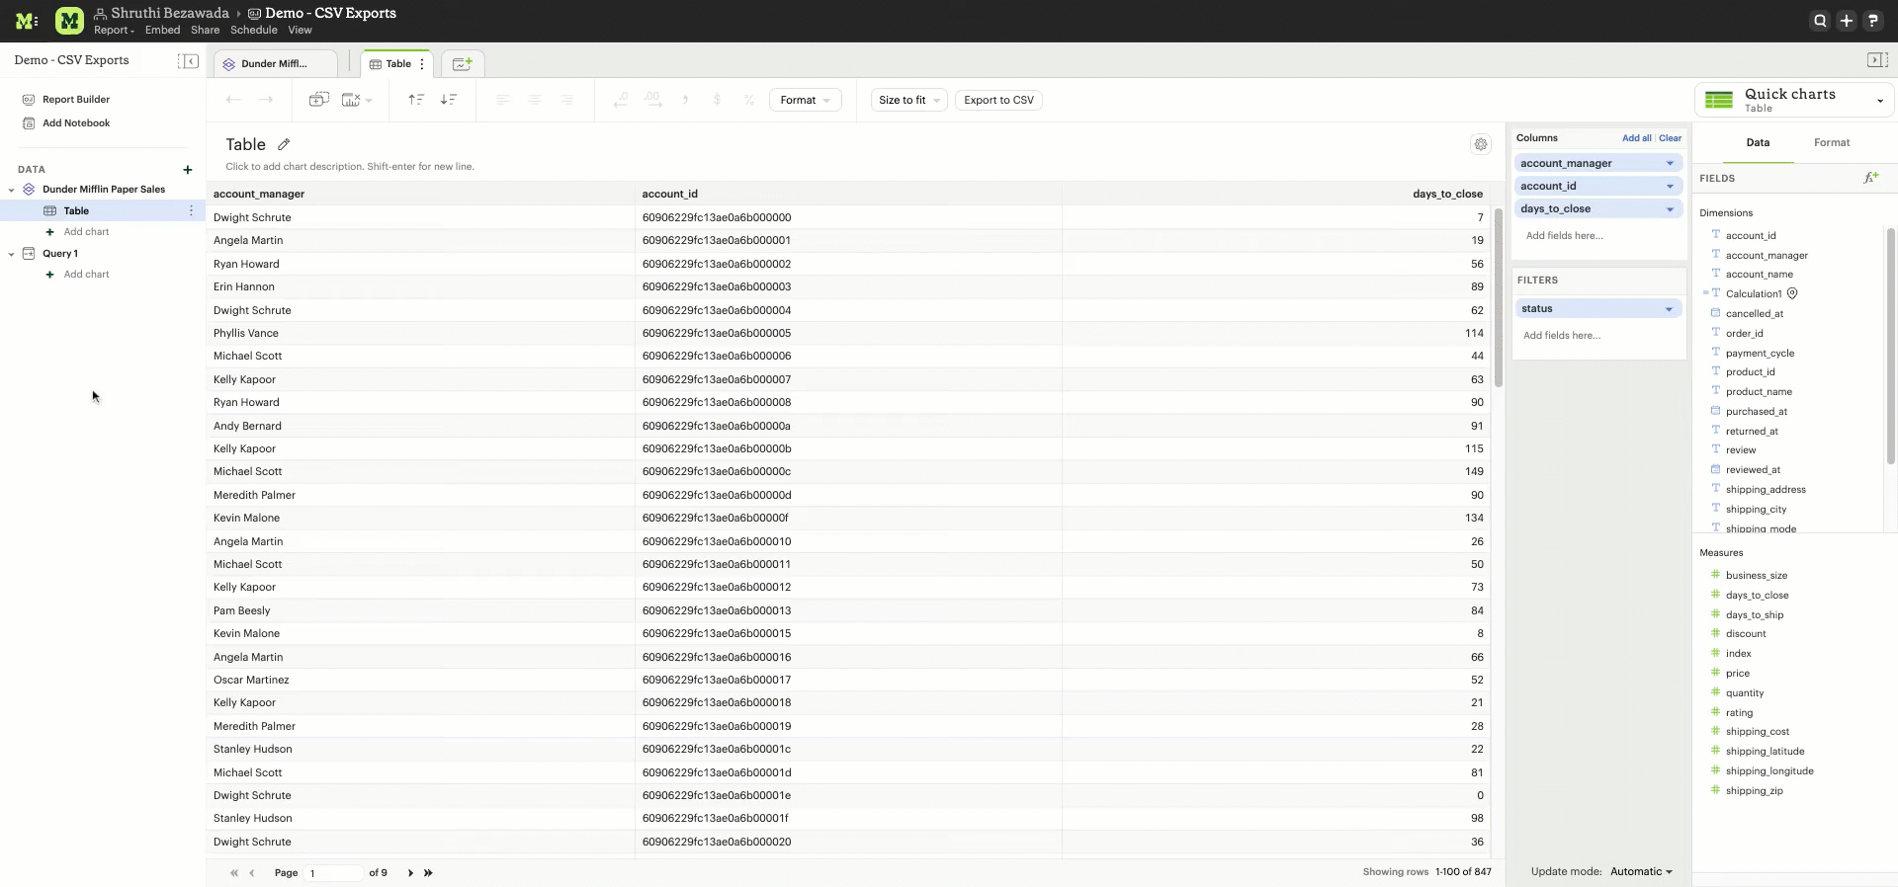
Task: Toggle the right side panel
Action: [x=1876, y=60]
